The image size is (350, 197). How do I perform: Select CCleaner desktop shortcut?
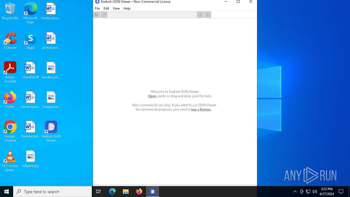tap(10, 41)
